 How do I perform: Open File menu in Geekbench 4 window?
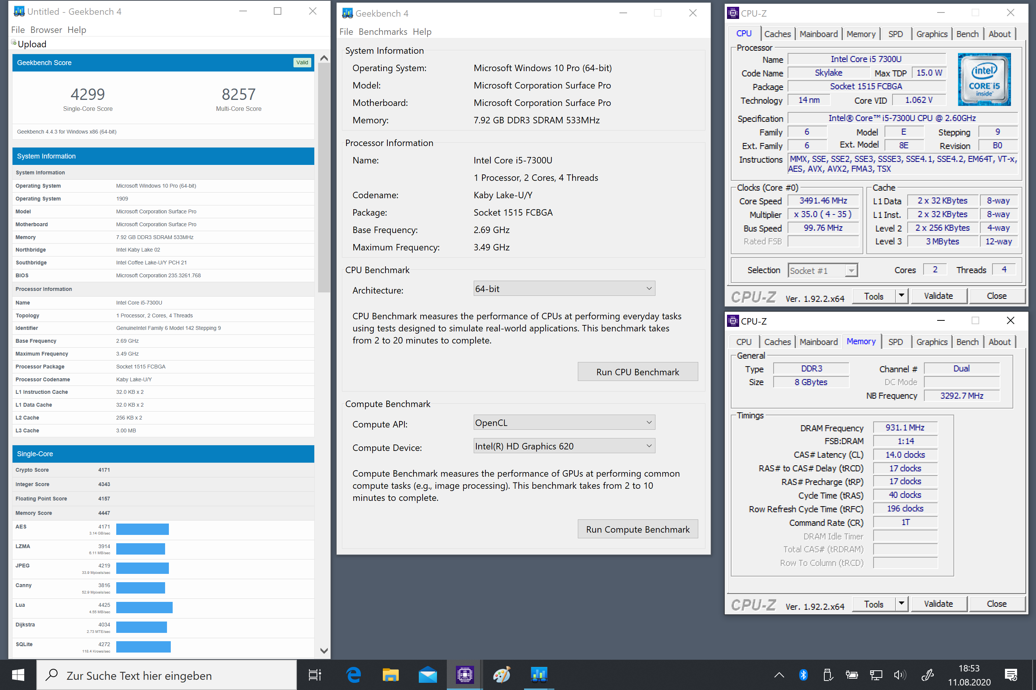coord(346,32)
